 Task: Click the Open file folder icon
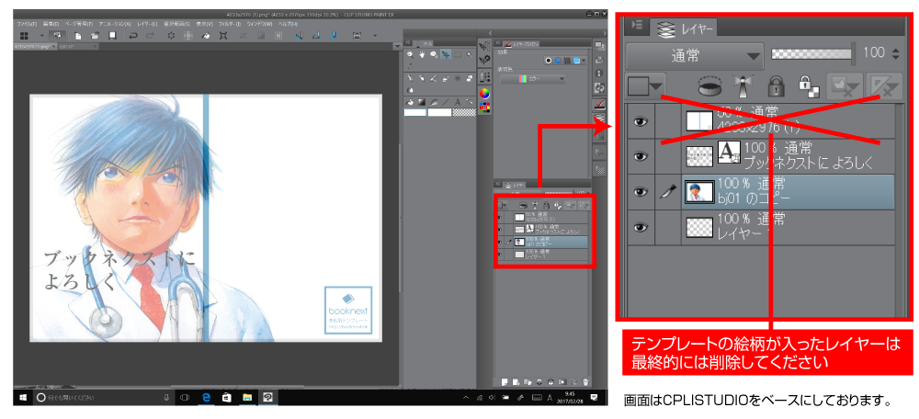95,36
